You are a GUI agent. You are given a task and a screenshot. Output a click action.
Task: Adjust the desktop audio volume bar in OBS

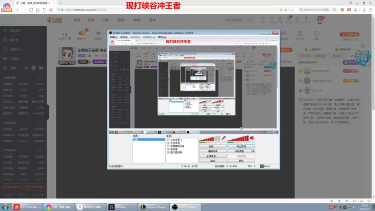pyautogui.click(x=238, y=139)
